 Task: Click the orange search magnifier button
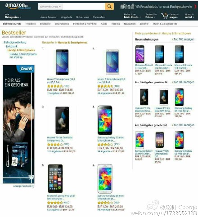coord(109,7)
